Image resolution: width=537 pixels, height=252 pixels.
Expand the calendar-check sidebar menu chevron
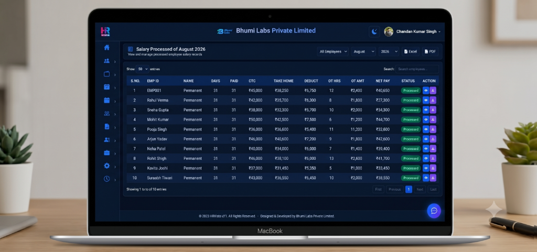(x=115, y=88)
